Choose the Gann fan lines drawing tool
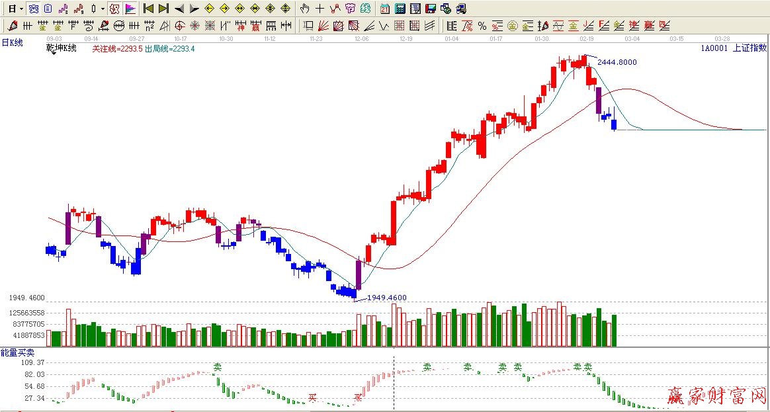This screenshot has height=412, width=770. coord(323,26)
